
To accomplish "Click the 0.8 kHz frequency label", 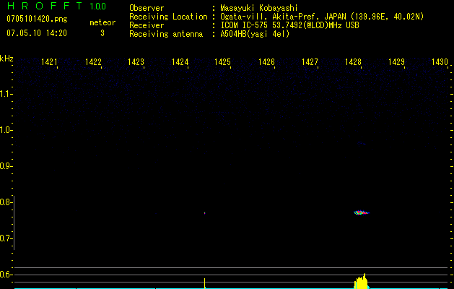I will (x=5, y=202).
